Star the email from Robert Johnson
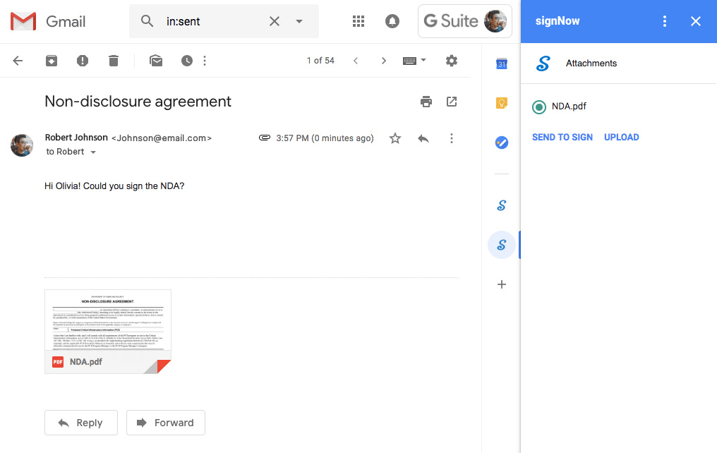Screen dimensions: 717x453 tap(395, 138)
